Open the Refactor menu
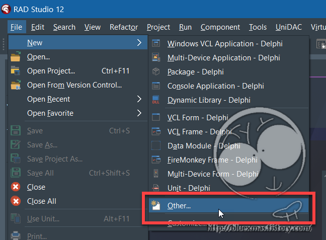The height and width of the screenshot is (240, 326). 124,27
